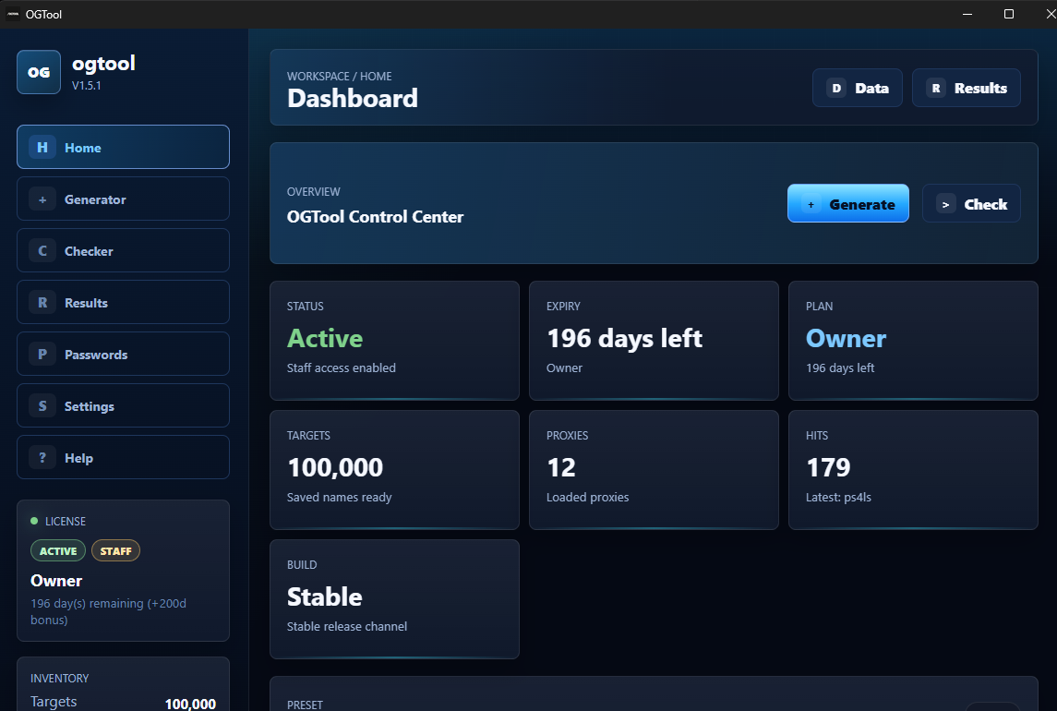The height and width of the screenshot is (711, 1057).
Task: Open the Home page in sidebar
Action: click(124, 147)
